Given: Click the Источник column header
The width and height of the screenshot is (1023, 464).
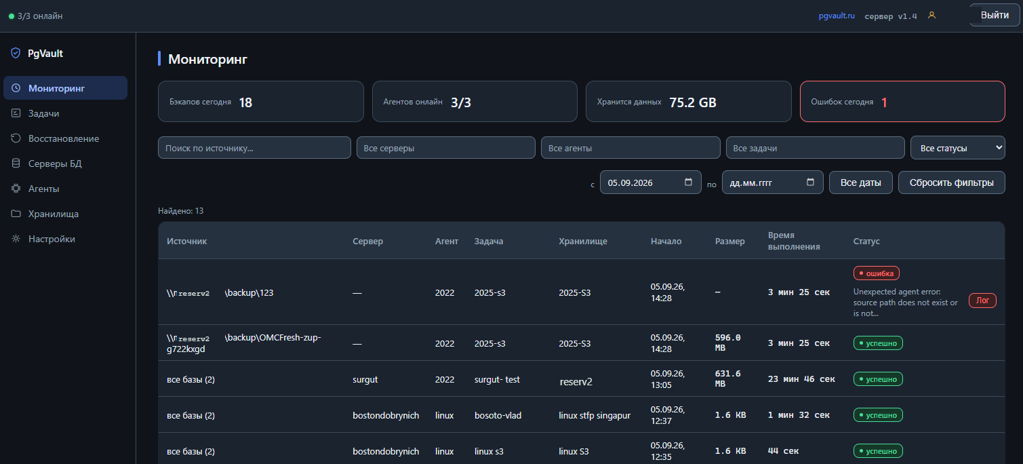Looking at the screenshot, I should pyautogui.click(x=186, y=241).
